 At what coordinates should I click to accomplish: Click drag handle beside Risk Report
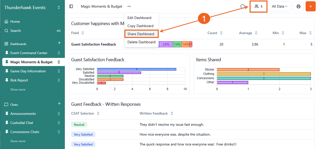(59, 80)
